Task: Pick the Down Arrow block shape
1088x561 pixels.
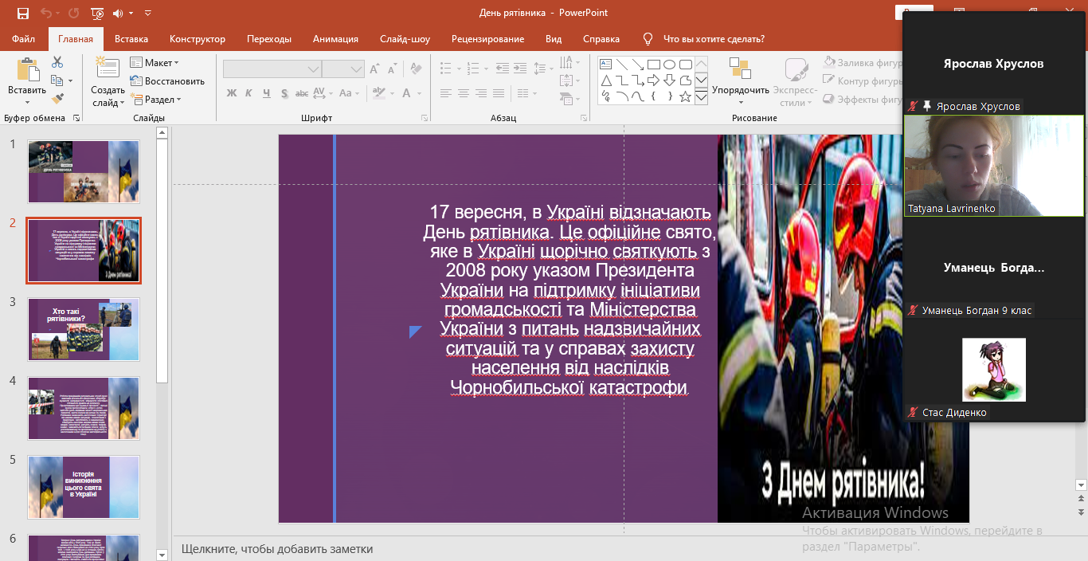Action: pos(669,80)
